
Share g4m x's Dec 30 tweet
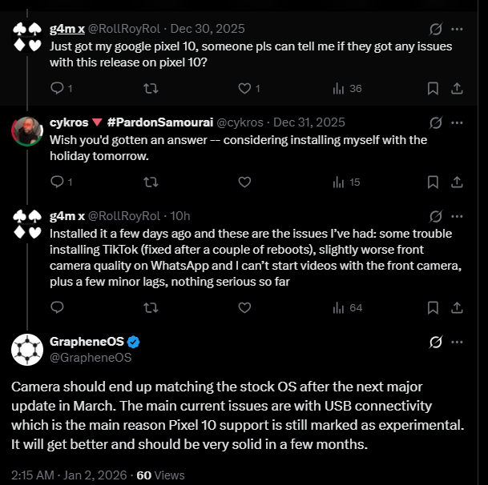tap(457, 88)
